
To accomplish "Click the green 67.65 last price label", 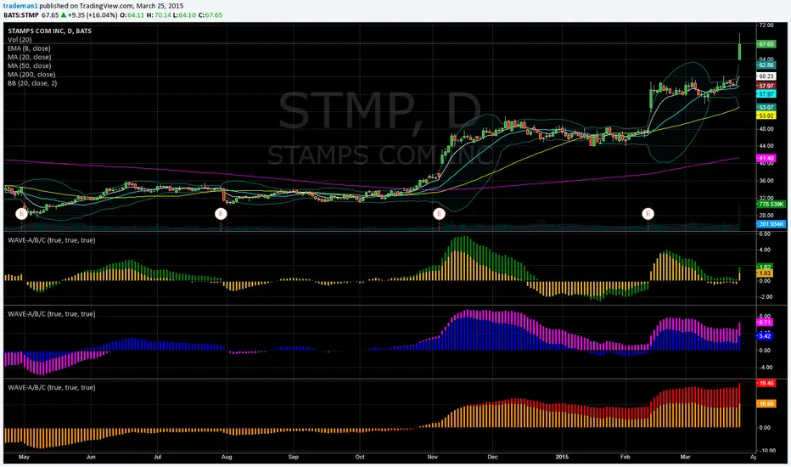I will (x=766, y=44).
